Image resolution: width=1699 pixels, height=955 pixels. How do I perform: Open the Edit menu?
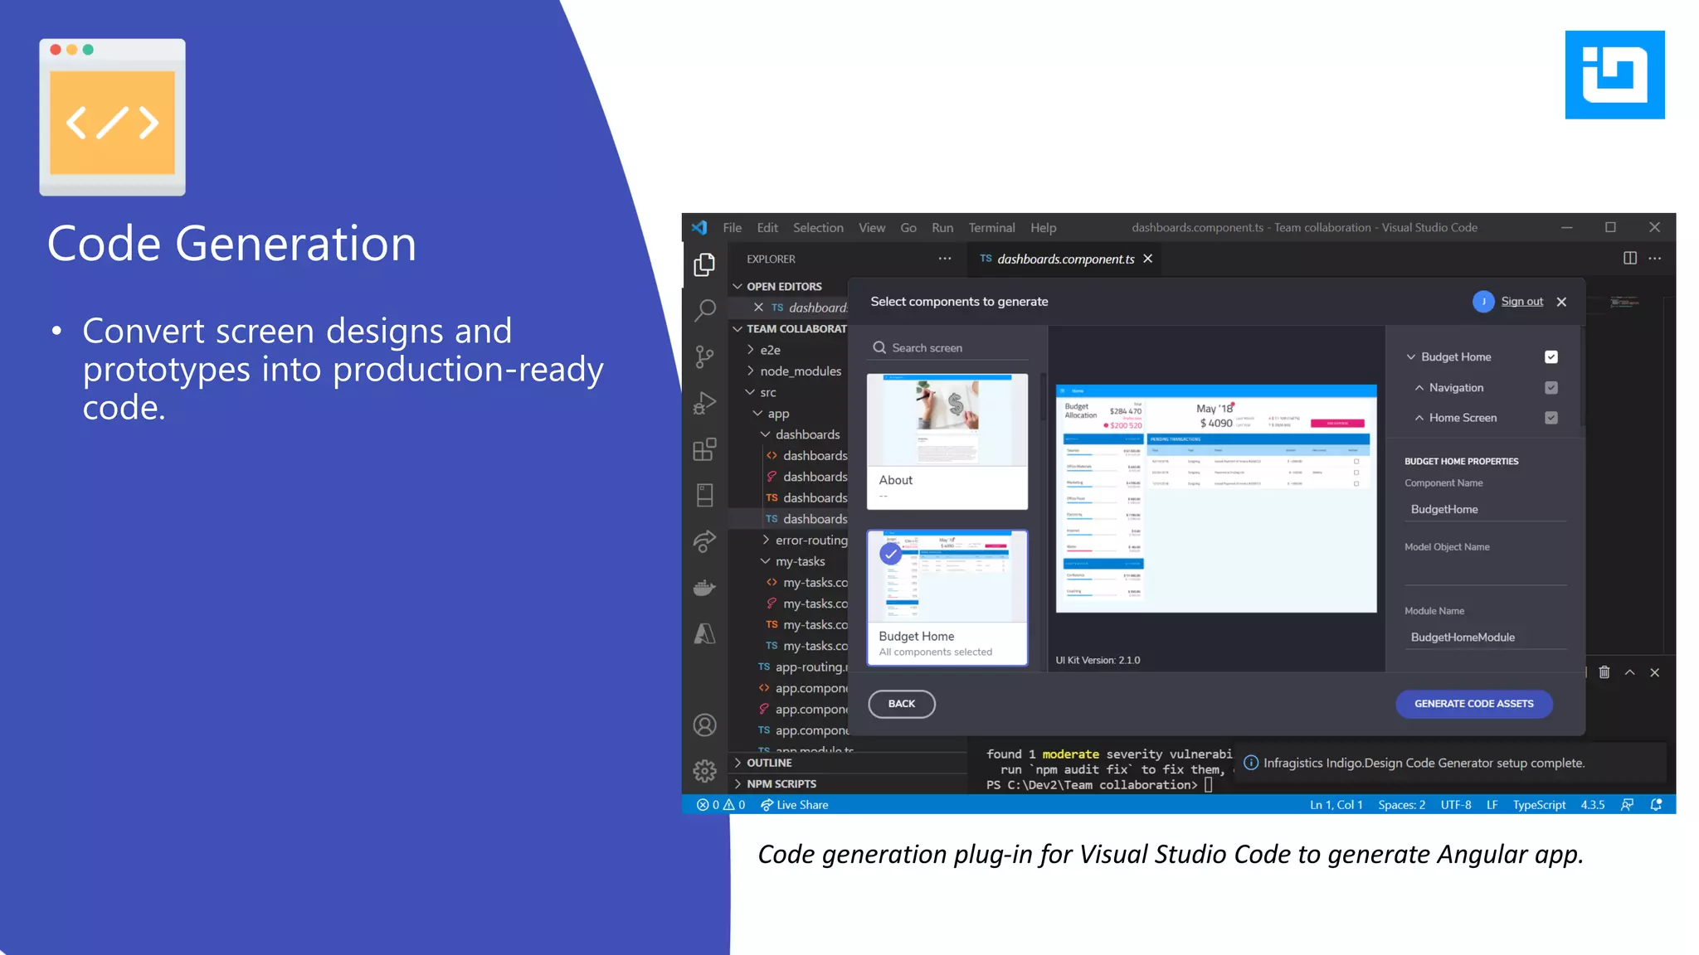tap(767, 228)
